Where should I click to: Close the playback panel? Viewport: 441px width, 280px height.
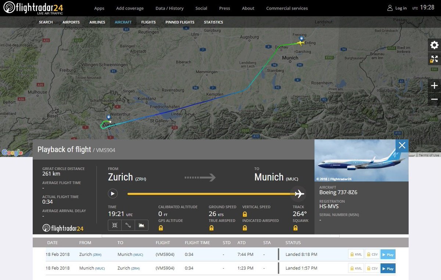[402, 146]
